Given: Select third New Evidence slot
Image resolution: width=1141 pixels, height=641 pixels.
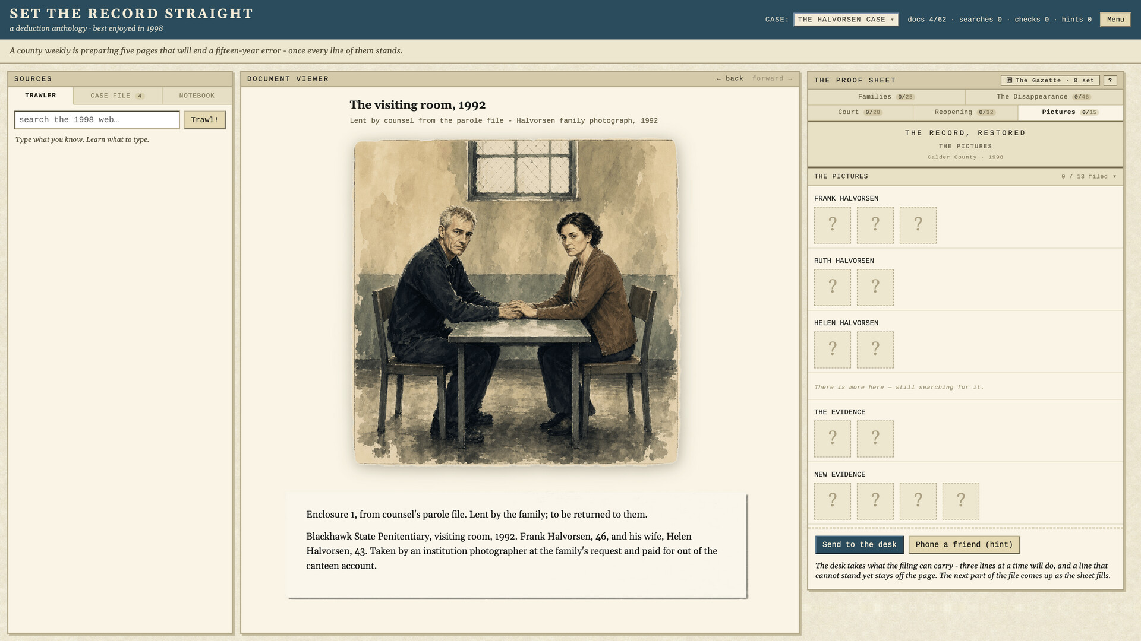Looking at the screenshot, I should coord(918,501).
